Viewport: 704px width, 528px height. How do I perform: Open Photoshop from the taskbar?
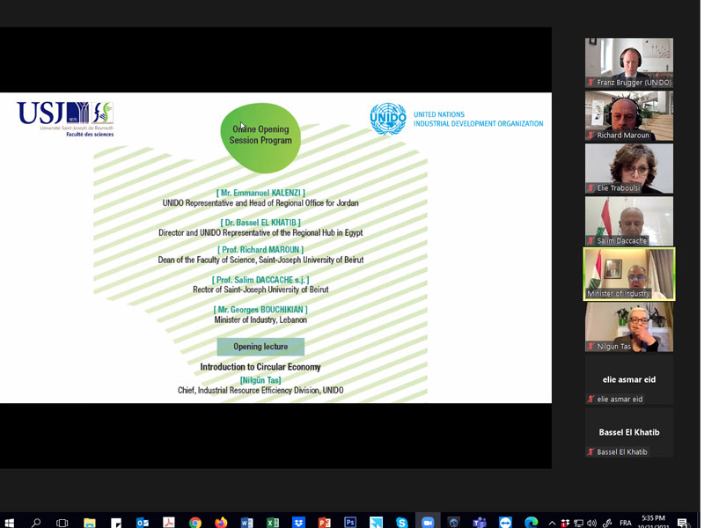pos(350,522)
